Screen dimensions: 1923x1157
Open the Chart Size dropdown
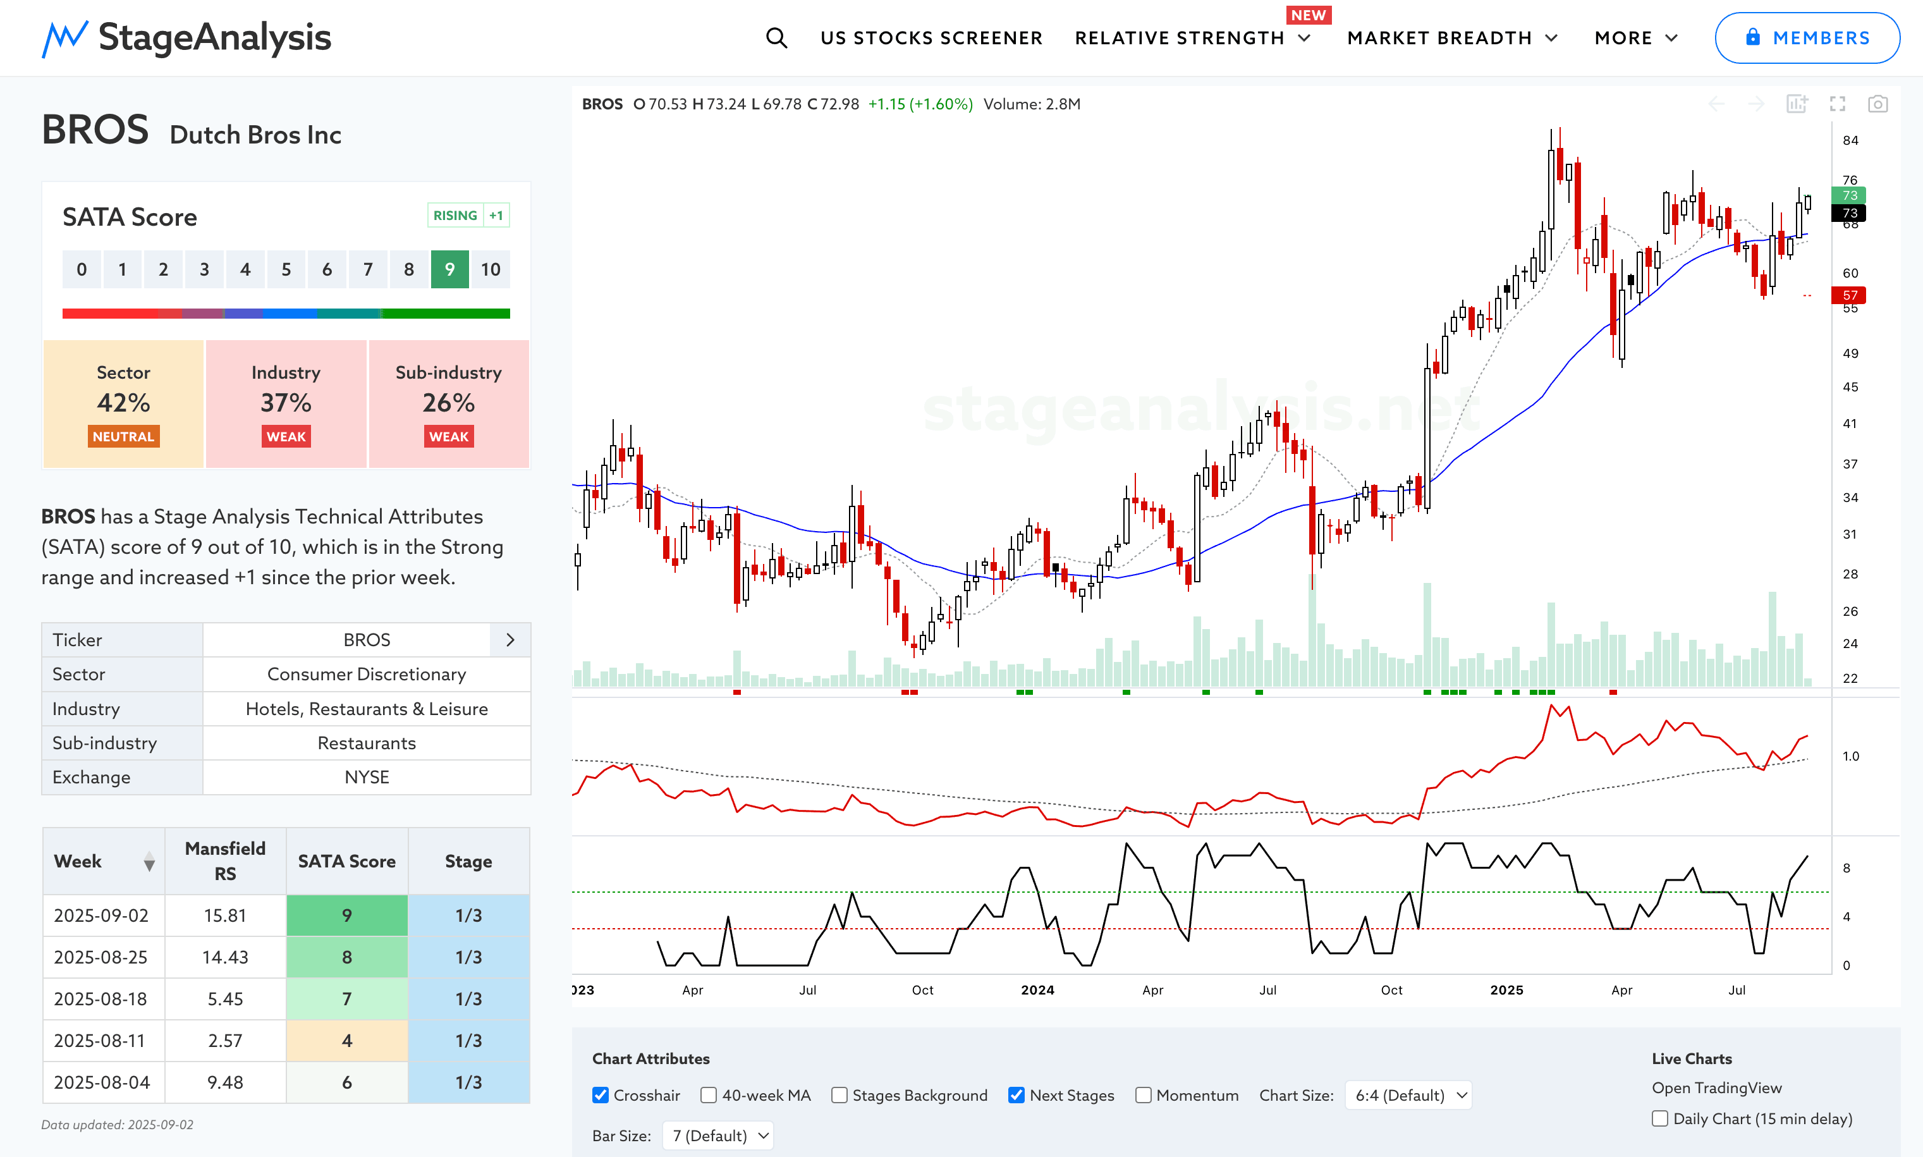[1408, 1096]
